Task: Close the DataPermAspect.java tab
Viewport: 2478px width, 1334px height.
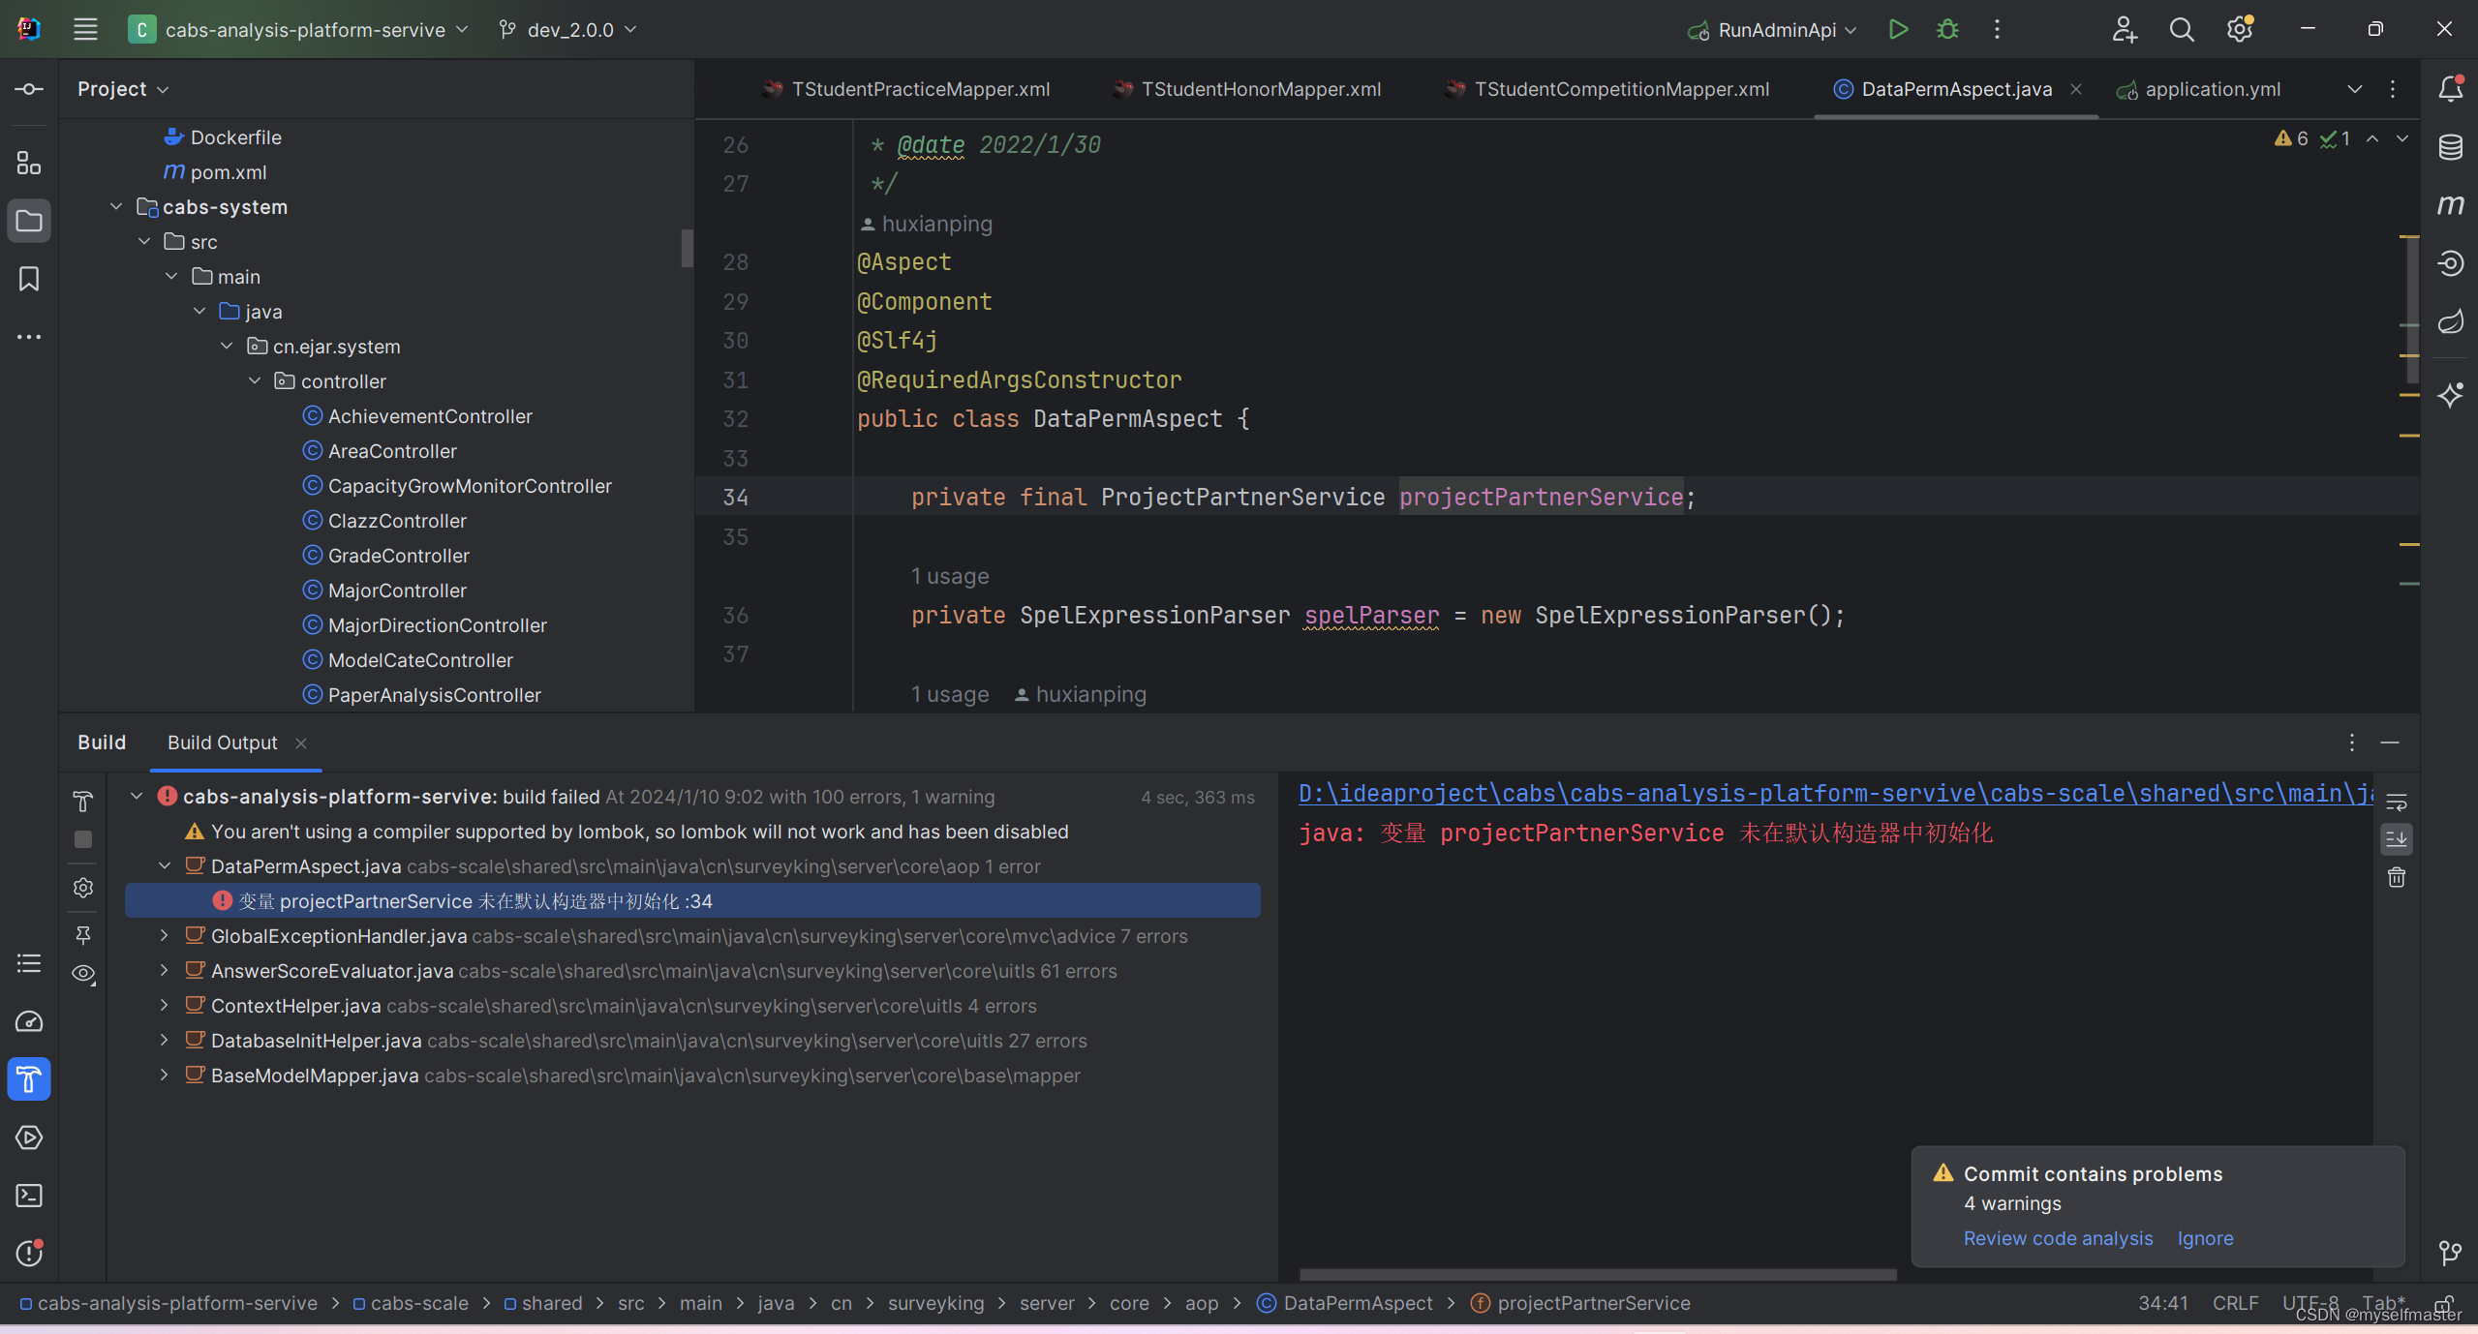Action: 2076,89
